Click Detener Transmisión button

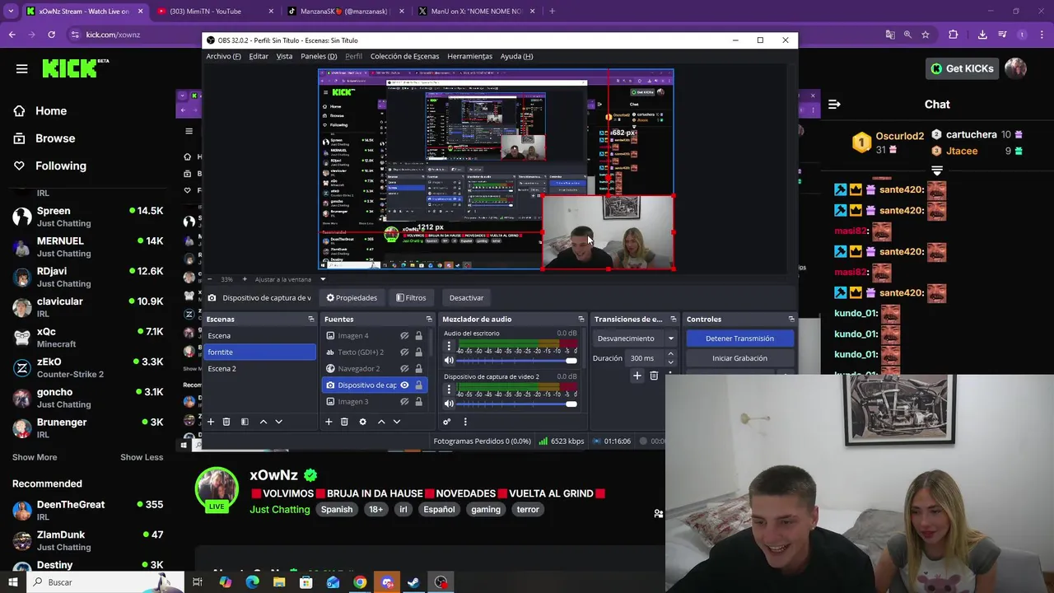pyautogui.click(x=739, y=339)
